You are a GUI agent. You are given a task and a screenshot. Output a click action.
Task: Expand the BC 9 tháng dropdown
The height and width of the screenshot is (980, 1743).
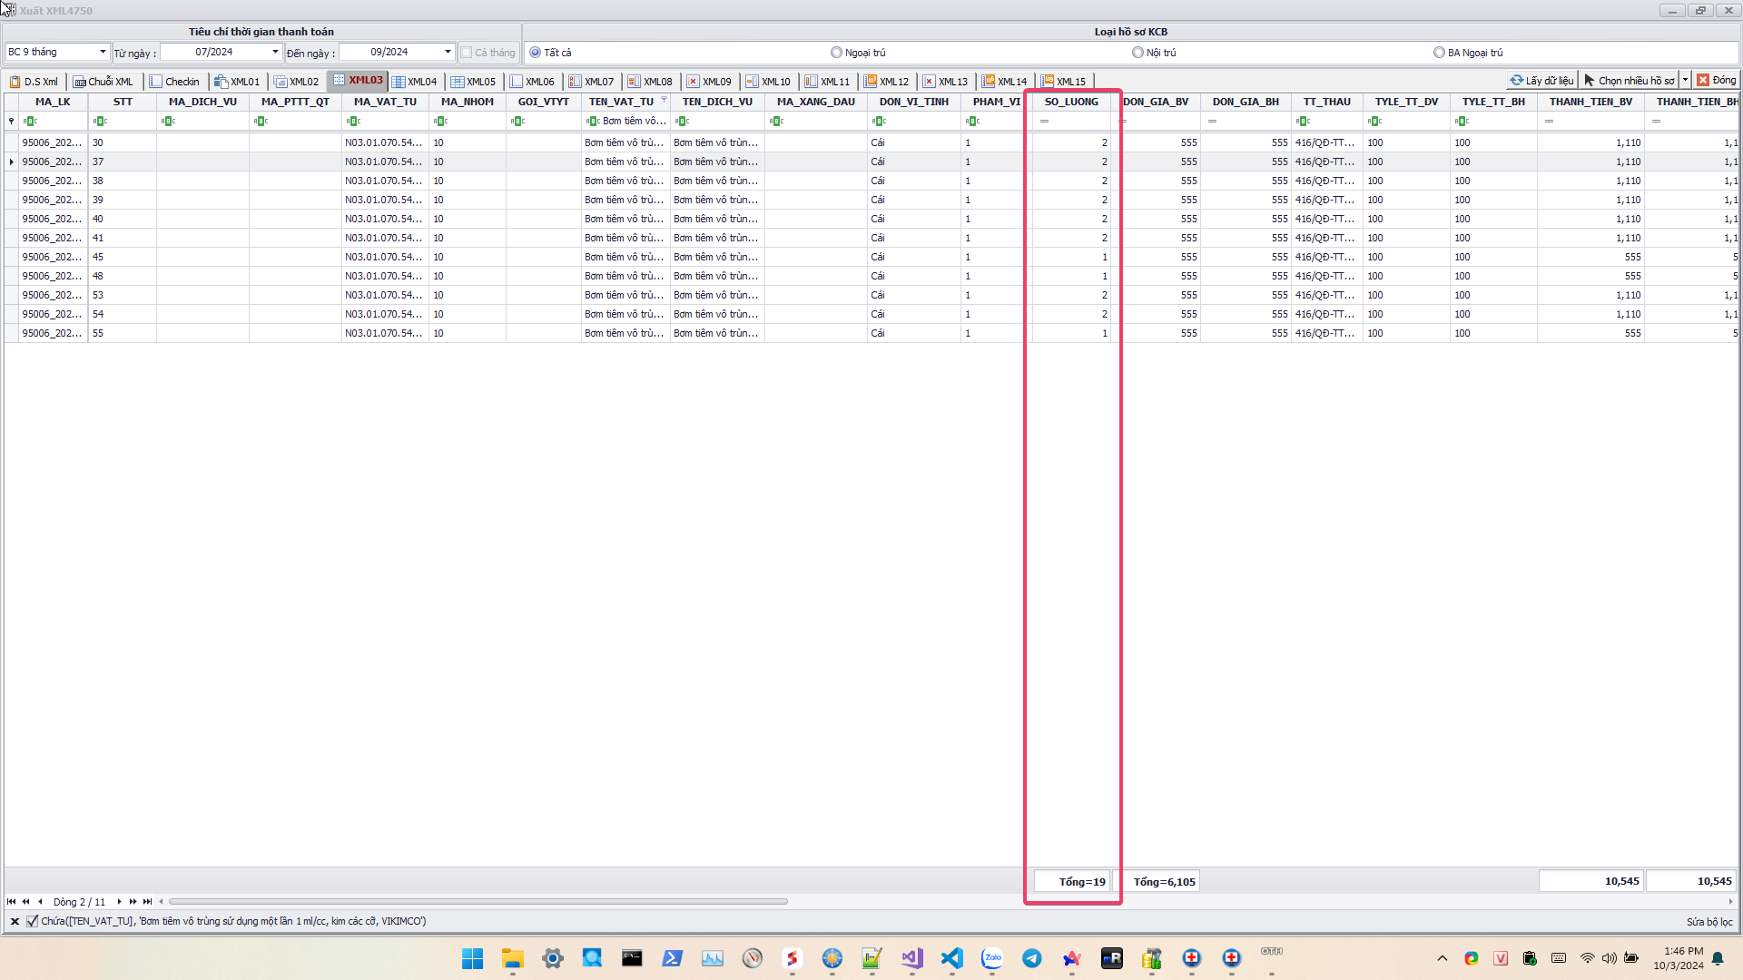tap(103, 53)
